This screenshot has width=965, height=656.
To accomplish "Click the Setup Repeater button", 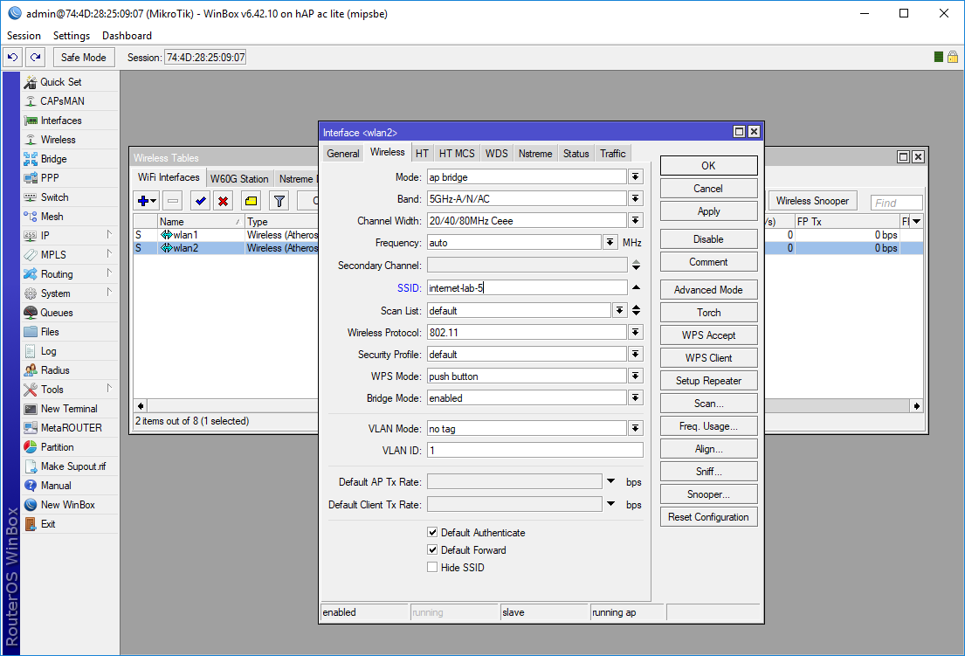I will click(708, 380).
